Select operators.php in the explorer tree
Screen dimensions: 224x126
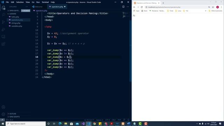pos(19,20)
